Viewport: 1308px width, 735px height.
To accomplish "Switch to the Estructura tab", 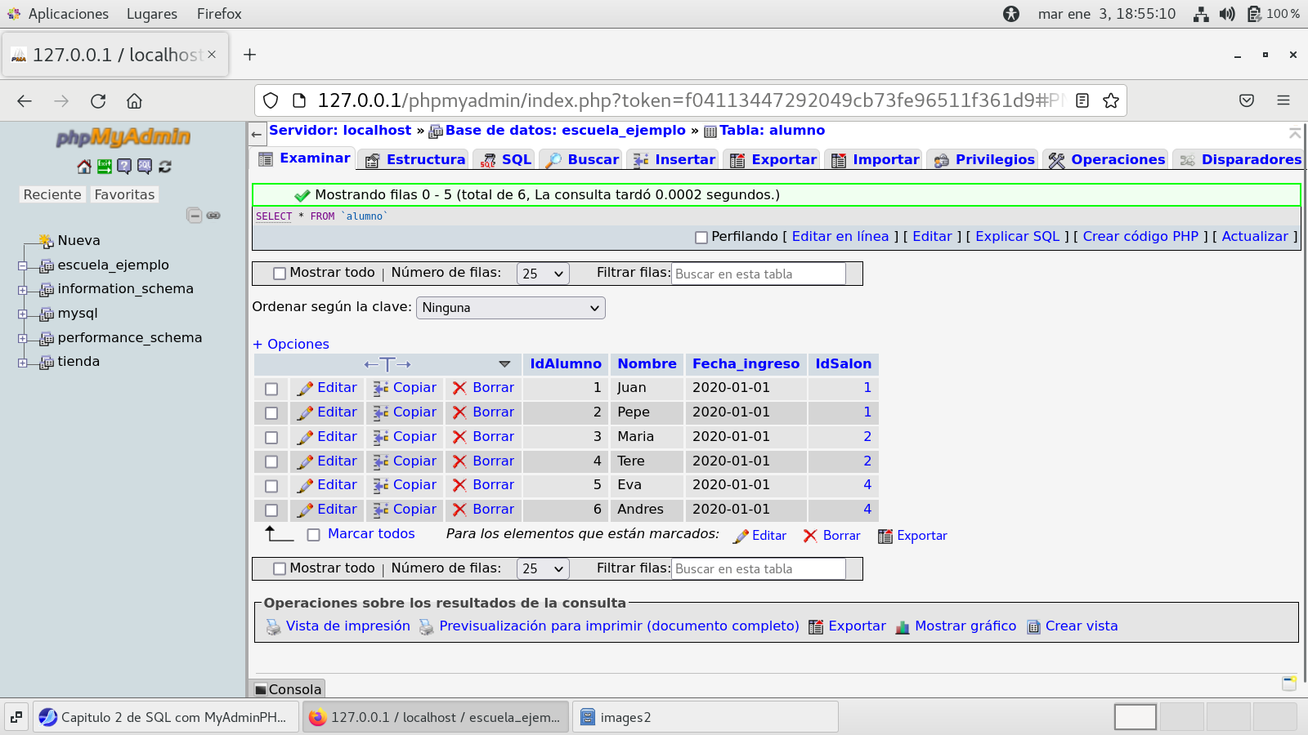I will (415, 160).
